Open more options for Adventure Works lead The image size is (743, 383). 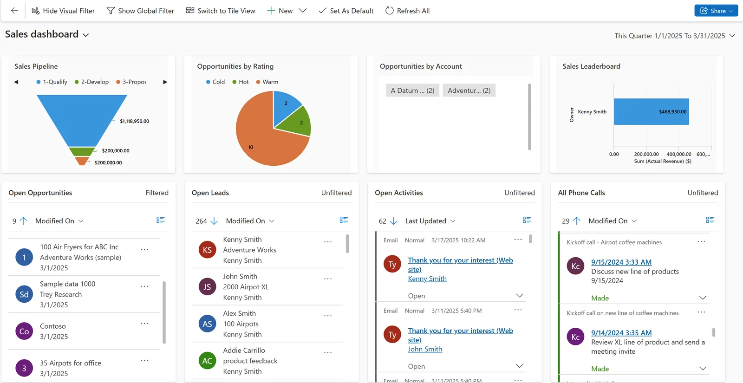[x=328, y=242]
